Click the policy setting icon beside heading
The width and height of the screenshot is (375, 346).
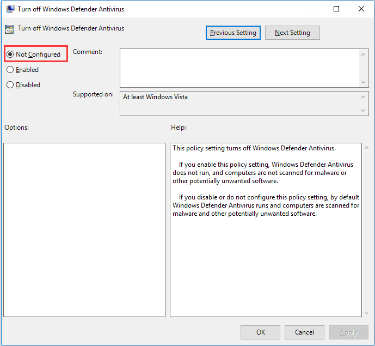point(9,29)
